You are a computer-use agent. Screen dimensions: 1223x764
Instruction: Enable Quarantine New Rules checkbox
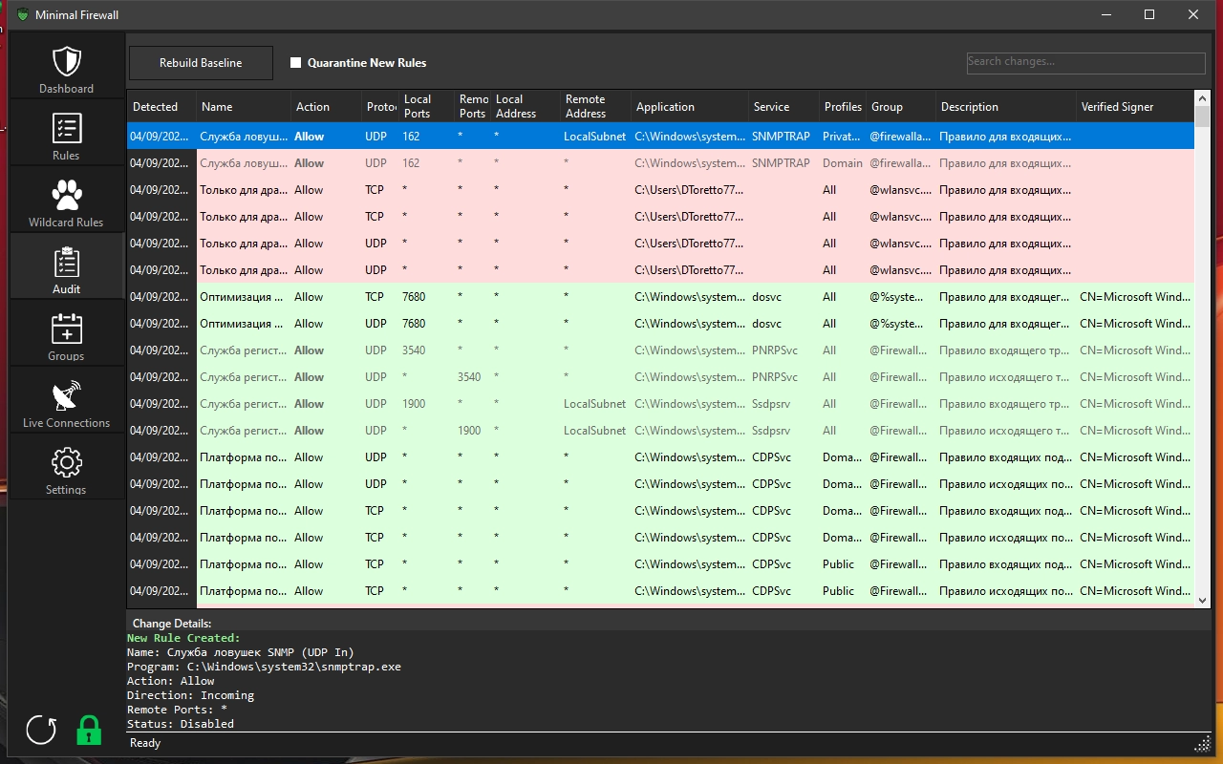click(x=296, y=63)
